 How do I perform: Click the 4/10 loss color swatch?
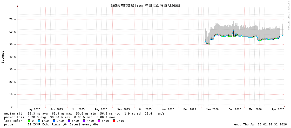[84, 121]
